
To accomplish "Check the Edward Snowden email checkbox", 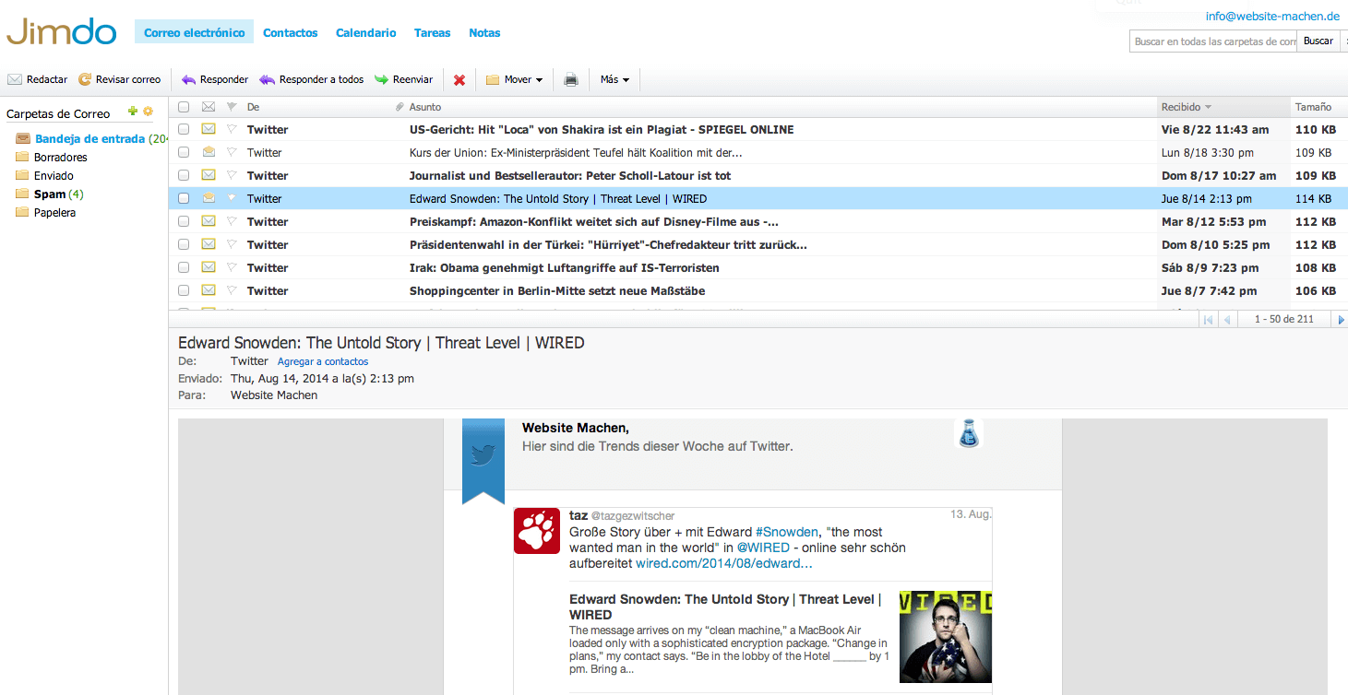I will pos(184,198).
